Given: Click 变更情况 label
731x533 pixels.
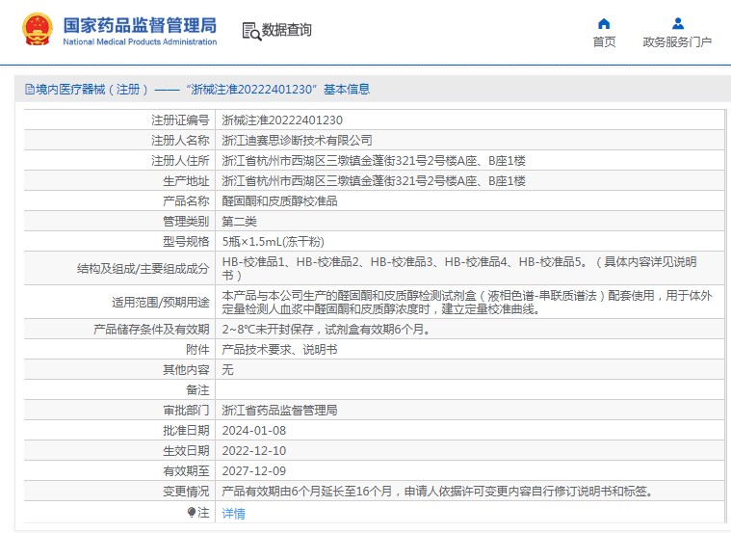Looking at the screenshot, I should 186,492.
